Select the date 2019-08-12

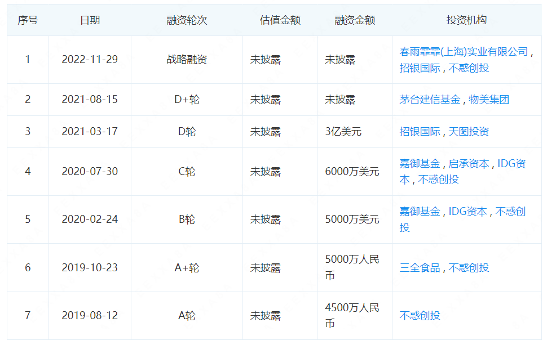click(x=90, y=315)
